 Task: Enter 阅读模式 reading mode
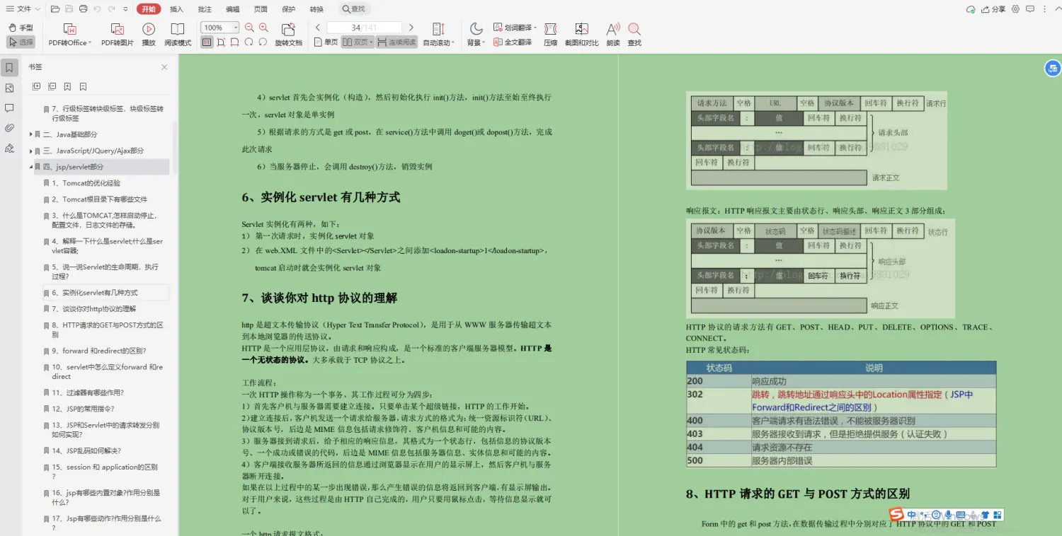click(x=178, y=34)
